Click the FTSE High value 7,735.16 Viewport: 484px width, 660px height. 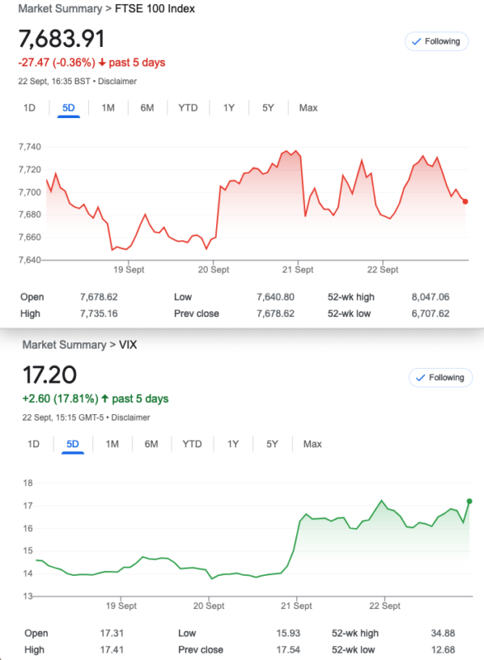99,313
